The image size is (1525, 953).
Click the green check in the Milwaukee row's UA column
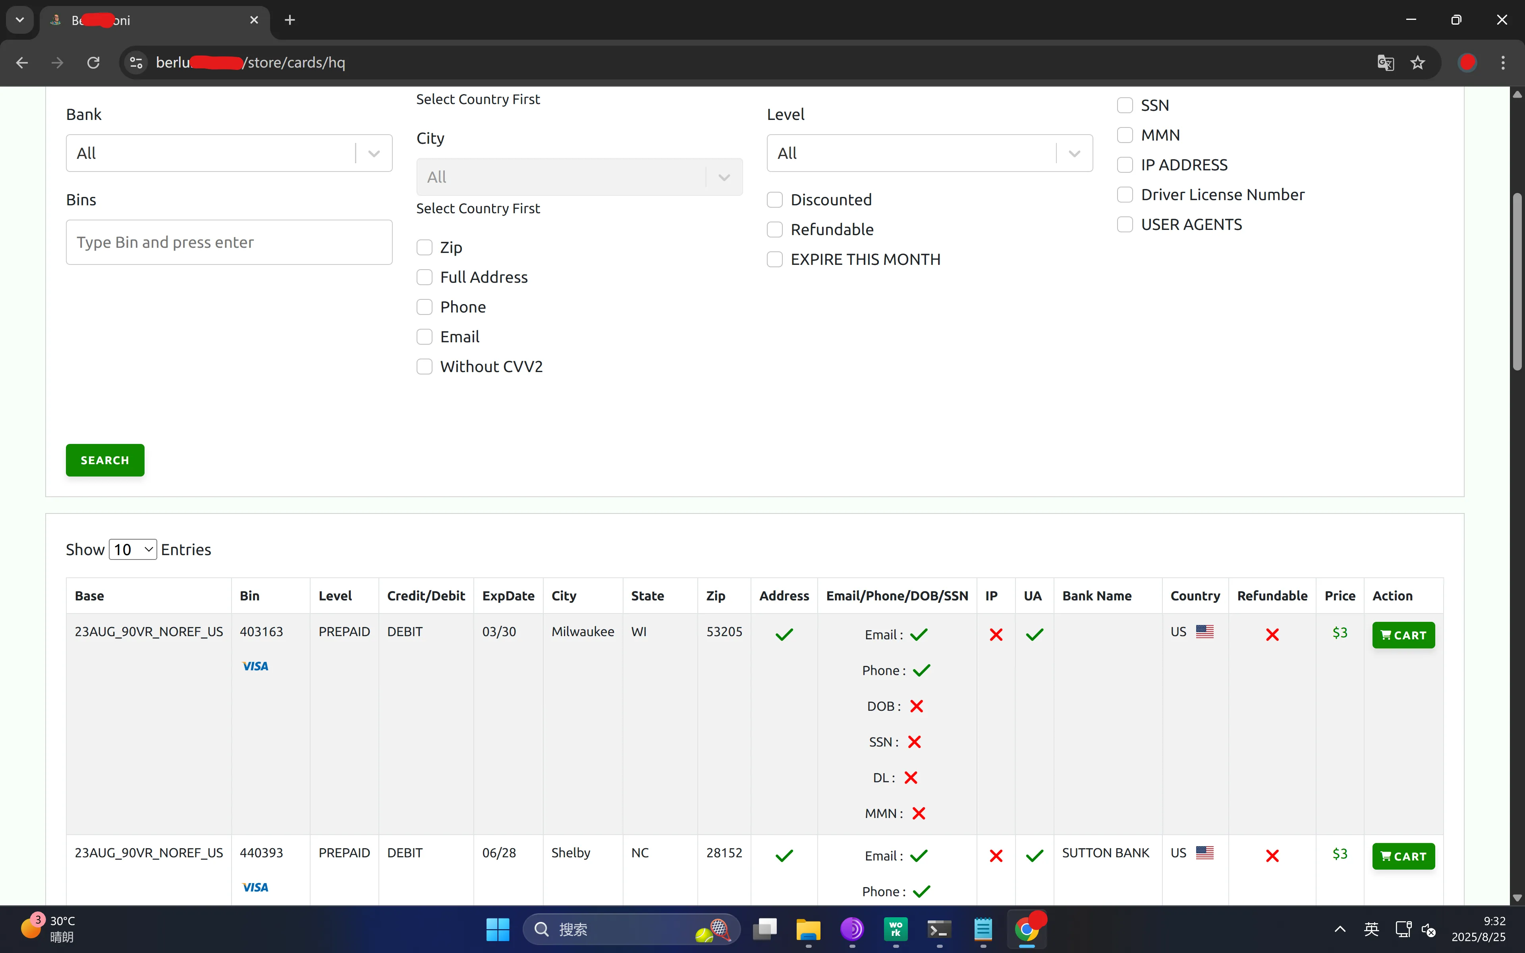1035,635
